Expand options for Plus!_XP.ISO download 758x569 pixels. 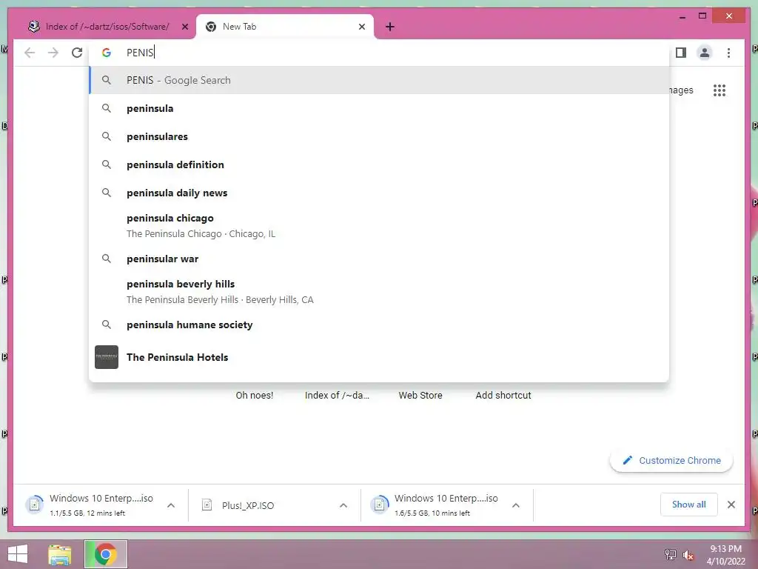coord(343,505)
